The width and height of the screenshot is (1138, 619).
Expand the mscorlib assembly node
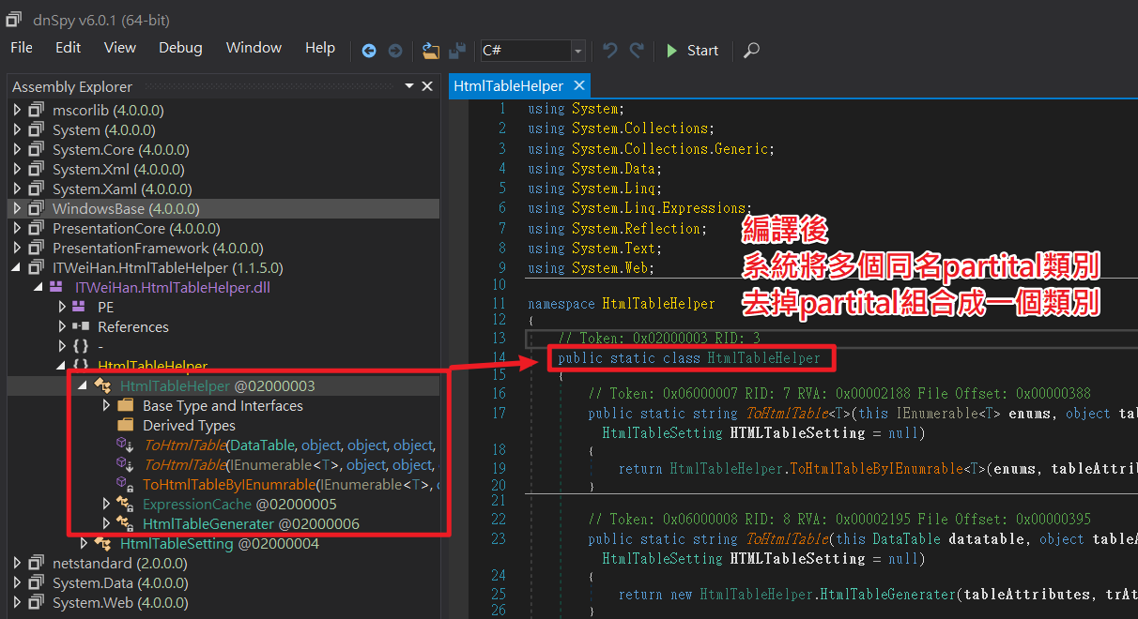tap(17, 110)
